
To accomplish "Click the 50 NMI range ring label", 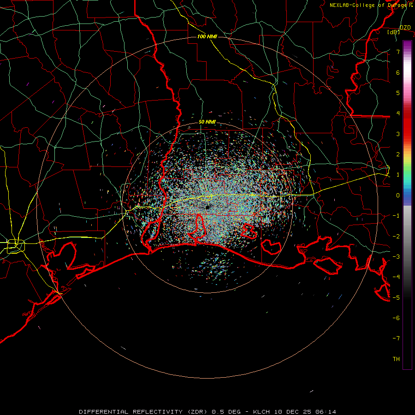I will 207,122.
